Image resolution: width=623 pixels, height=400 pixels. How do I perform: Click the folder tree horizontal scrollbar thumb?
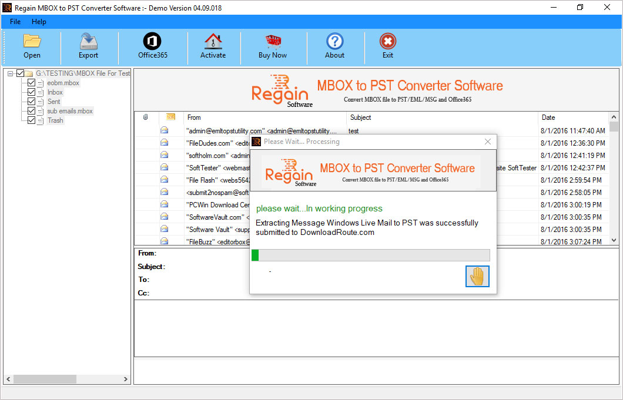click(x=45, y=379)
